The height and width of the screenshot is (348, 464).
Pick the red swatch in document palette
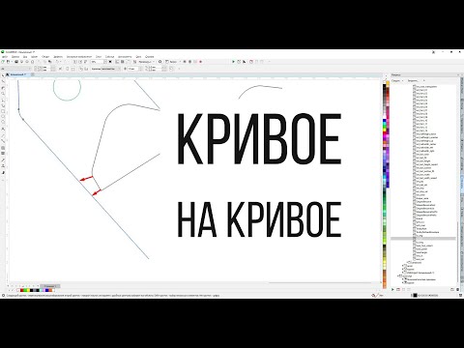click(x=21, y=290)
